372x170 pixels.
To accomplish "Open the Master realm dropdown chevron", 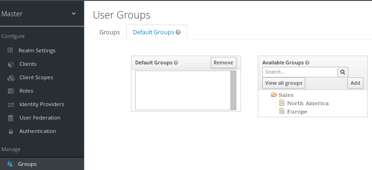I will click(x=74, y=14).
